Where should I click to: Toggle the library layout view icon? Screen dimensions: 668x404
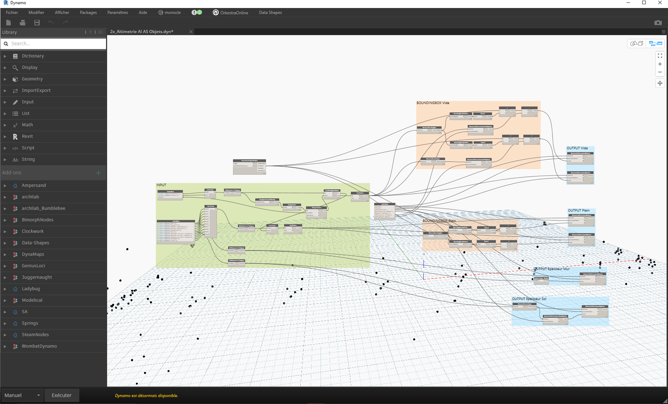pos(101,32)
